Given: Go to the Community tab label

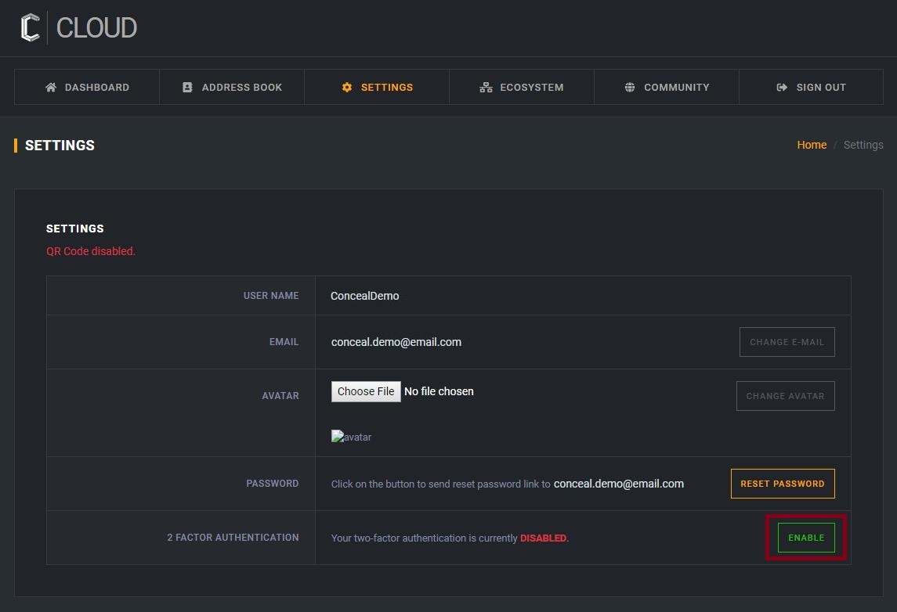Looking at the screenshot, I should 676,88.
